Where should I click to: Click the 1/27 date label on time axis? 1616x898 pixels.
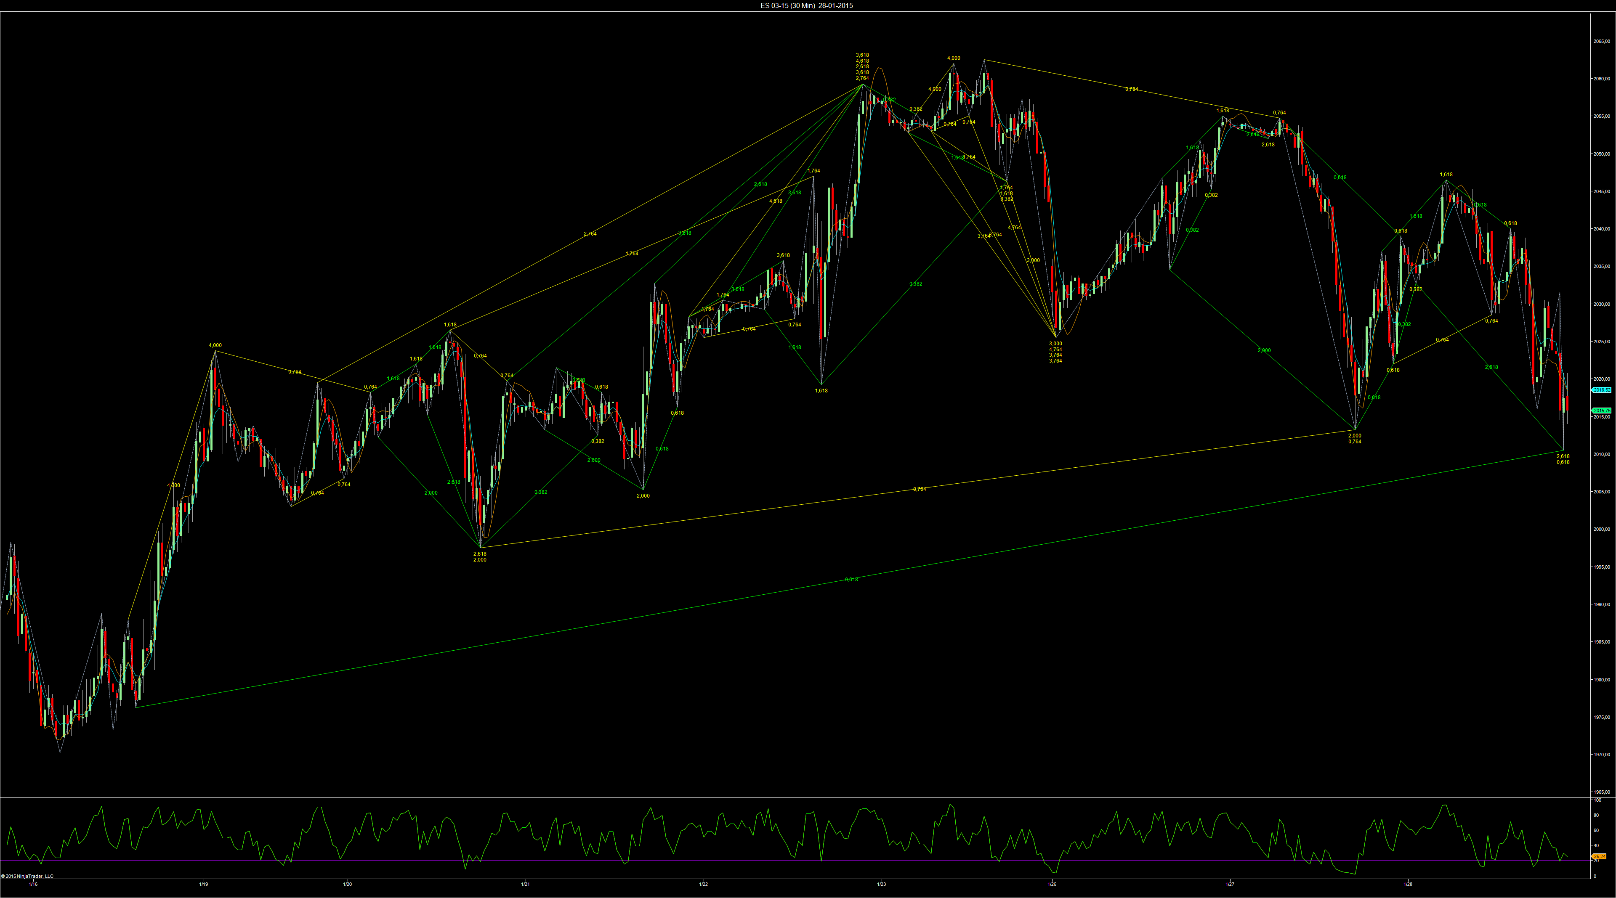(x=1230, y=885)
